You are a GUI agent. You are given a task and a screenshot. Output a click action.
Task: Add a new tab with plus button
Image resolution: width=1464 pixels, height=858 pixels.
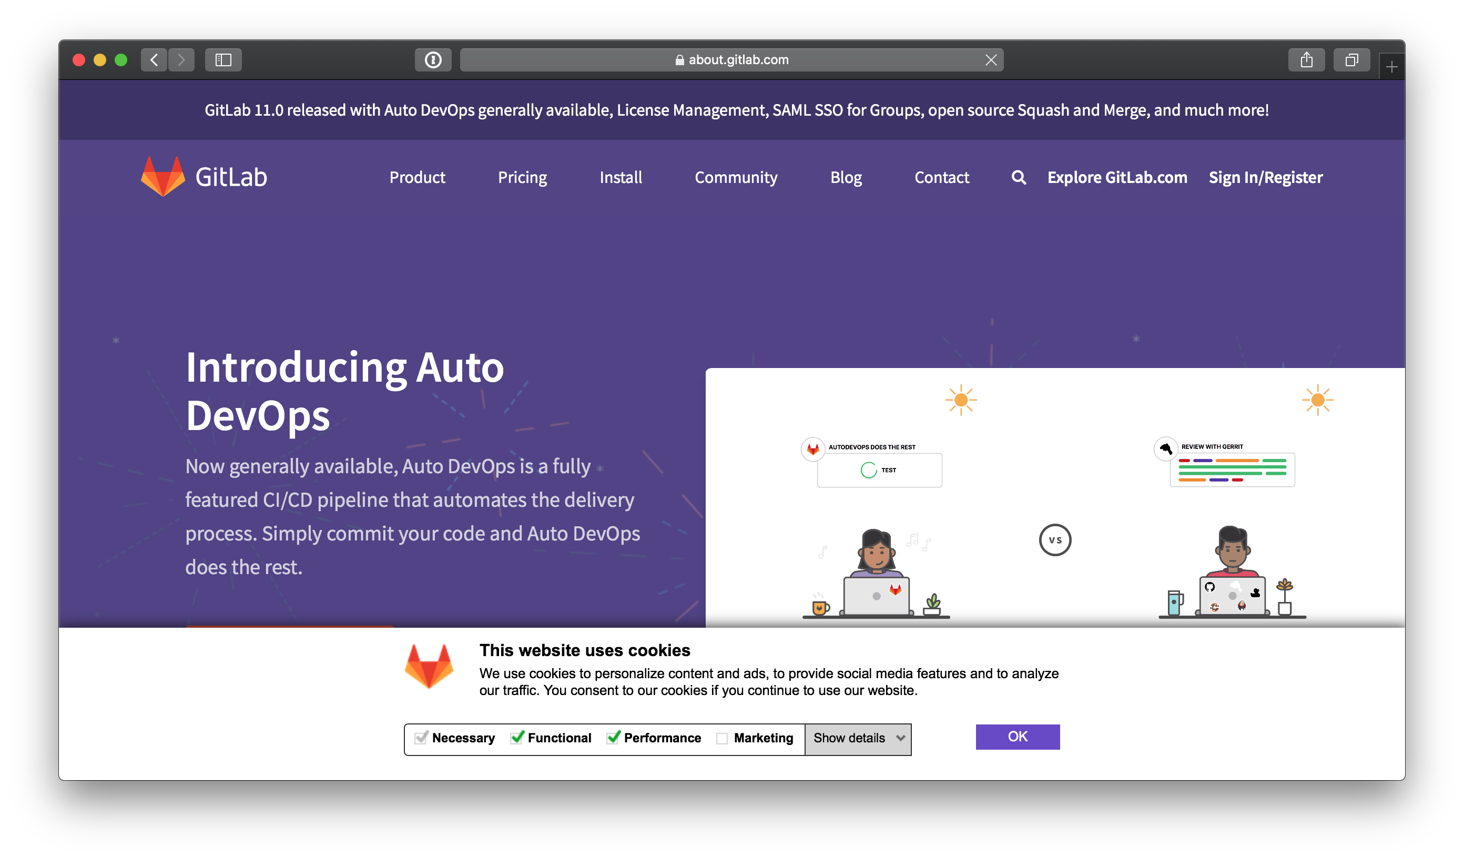tap(1391, 67)
